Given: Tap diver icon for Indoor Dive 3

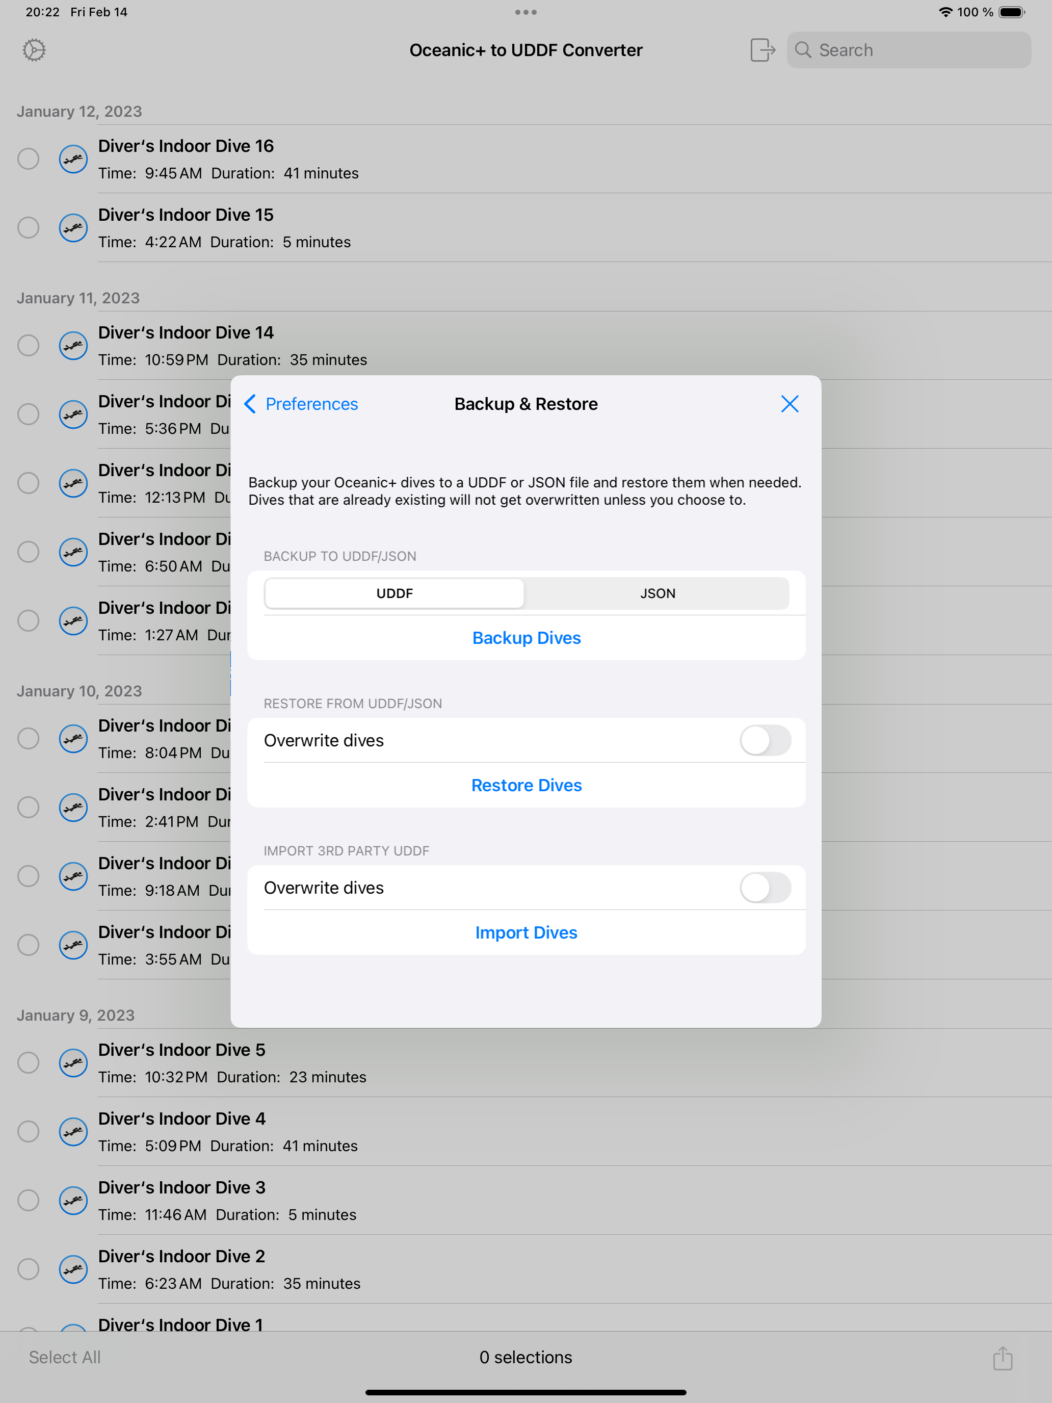Looking at the screenshot, I should point(73,1201).
